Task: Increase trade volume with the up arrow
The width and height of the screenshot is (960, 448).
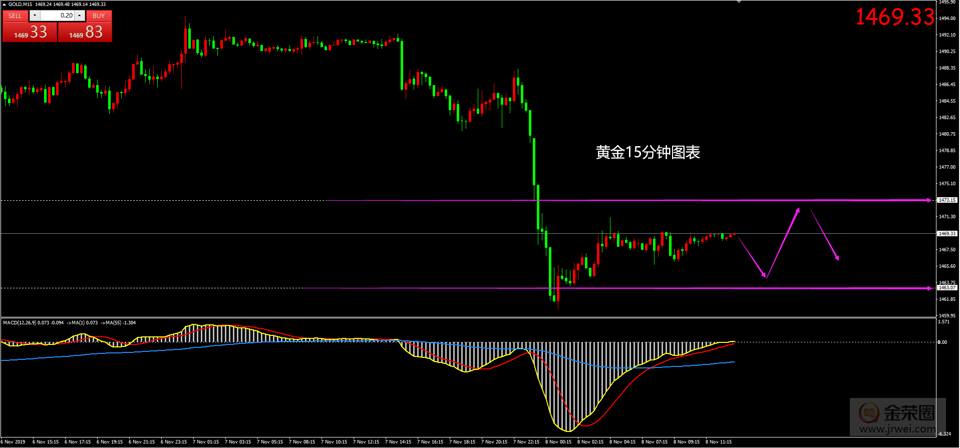Action: tap(80, 16)
